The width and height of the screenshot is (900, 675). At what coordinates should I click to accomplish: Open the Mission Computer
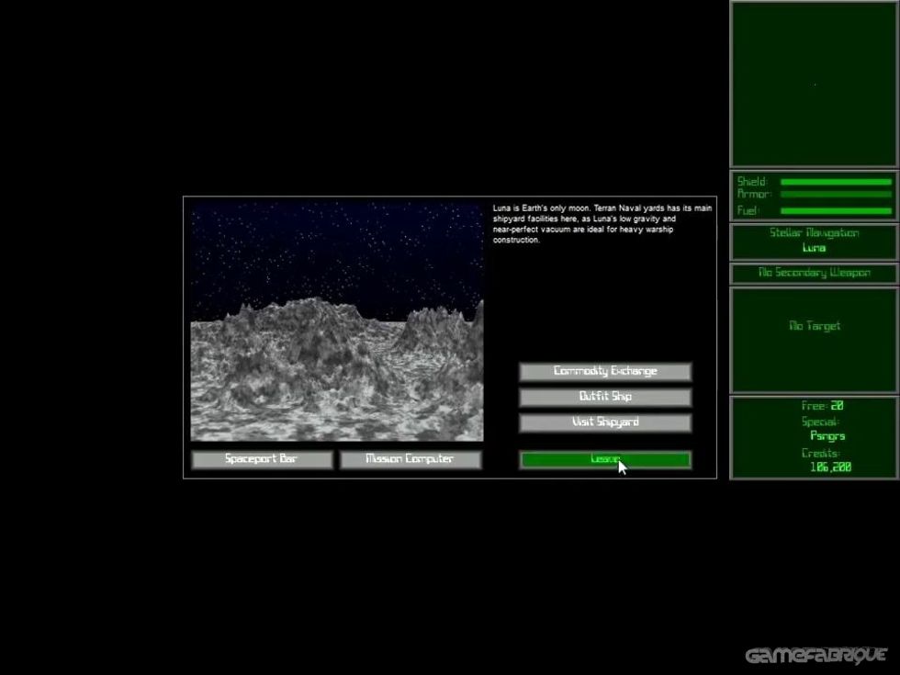[411, 459]
